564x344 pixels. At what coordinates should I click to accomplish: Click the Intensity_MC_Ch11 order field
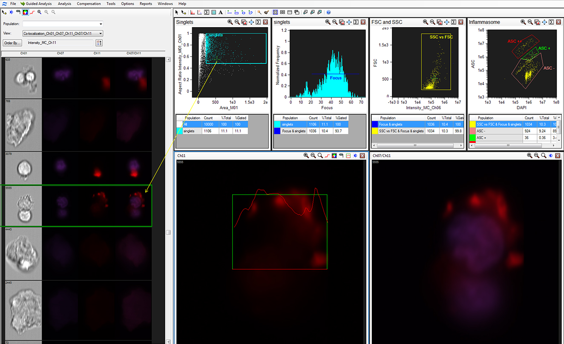tap(59, 43)
